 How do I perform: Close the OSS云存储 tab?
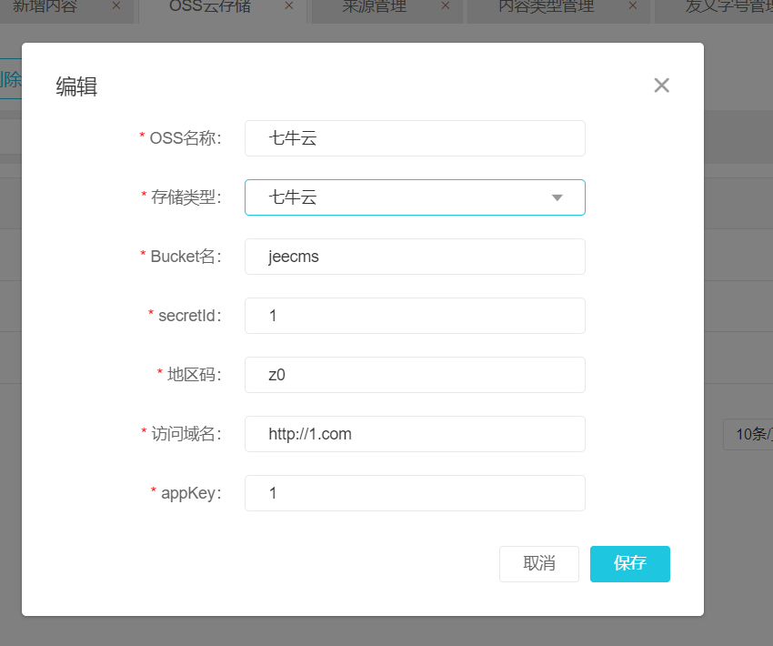point(289,6)
